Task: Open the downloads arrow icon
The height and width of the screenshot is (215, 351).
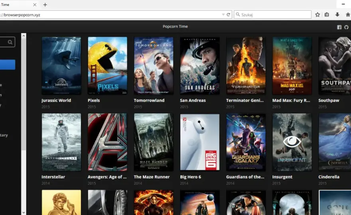Action: pyautogui.click(x=337, y=14)
